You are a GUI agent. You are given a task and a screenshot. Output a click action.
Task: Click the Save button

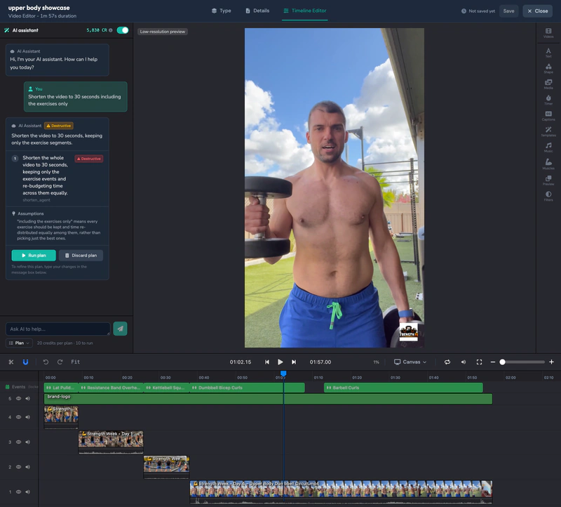[x=508, y=11]
